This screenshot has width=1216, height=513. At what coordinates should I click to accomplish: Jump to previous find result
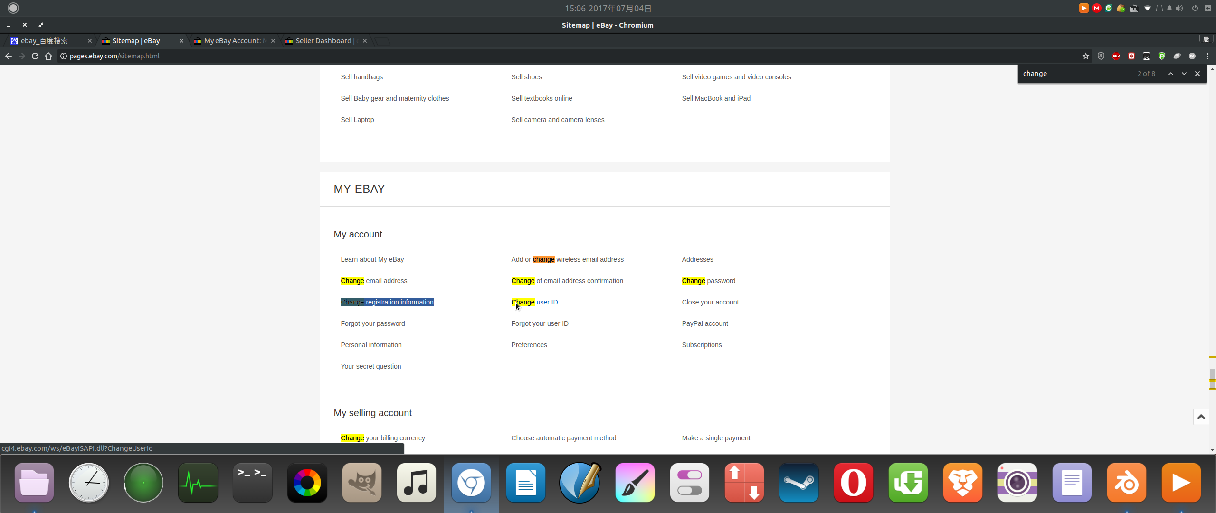coord(1171,74)
